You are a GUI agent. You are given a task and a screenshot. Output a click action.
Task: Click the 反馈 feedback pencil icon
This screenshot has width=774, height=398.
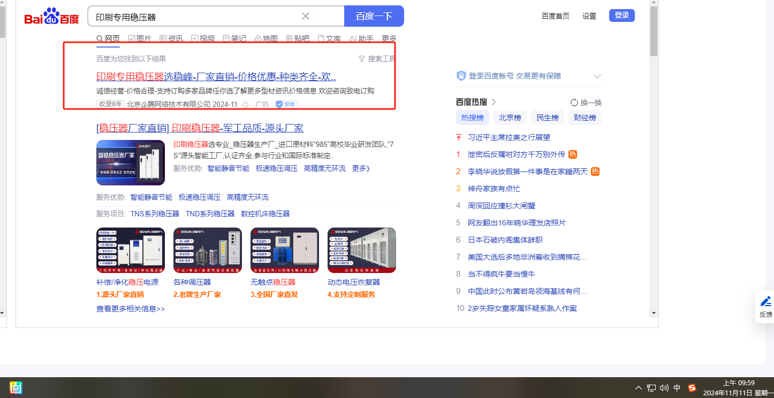[x=765, y=301]
